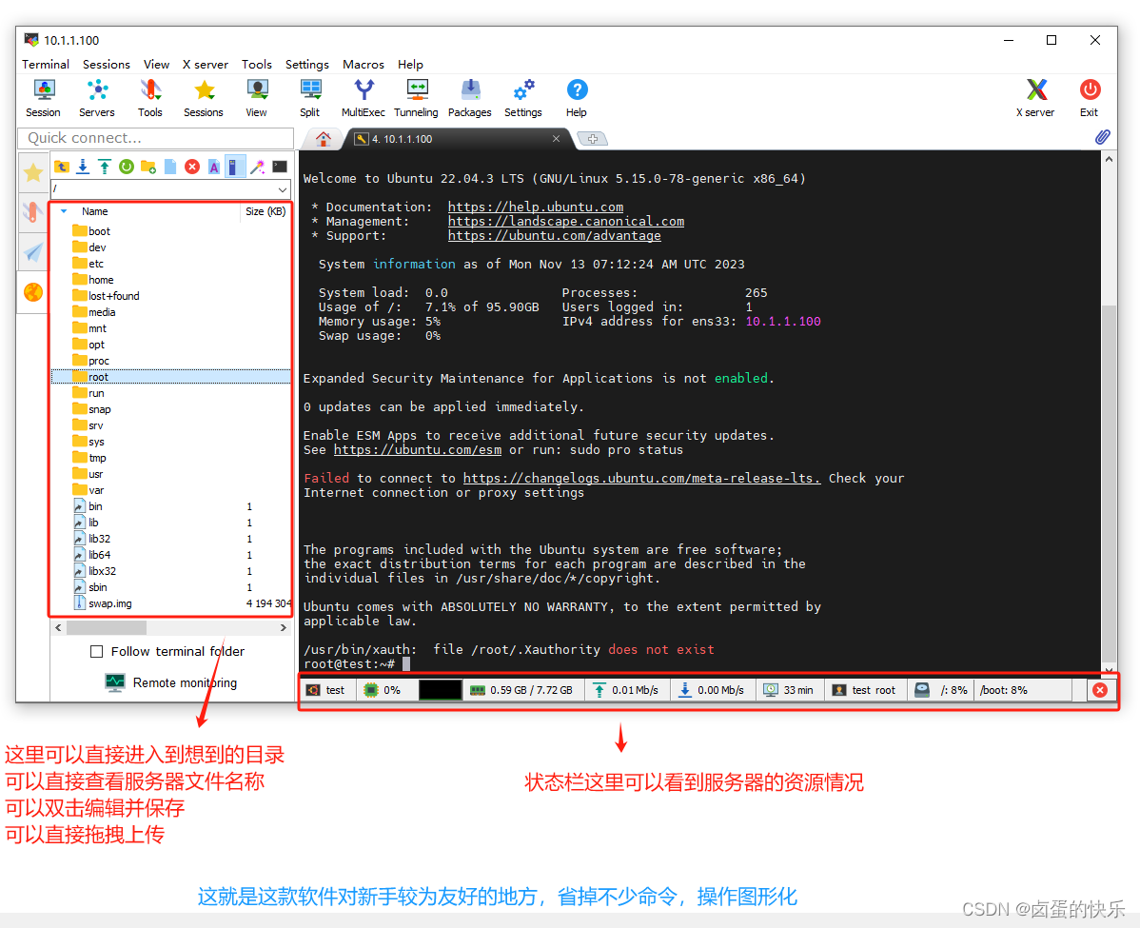Click the terminal scrollbar up arrow
This screenshot has width=1140, height=928.
click(x=1109, y=159)
